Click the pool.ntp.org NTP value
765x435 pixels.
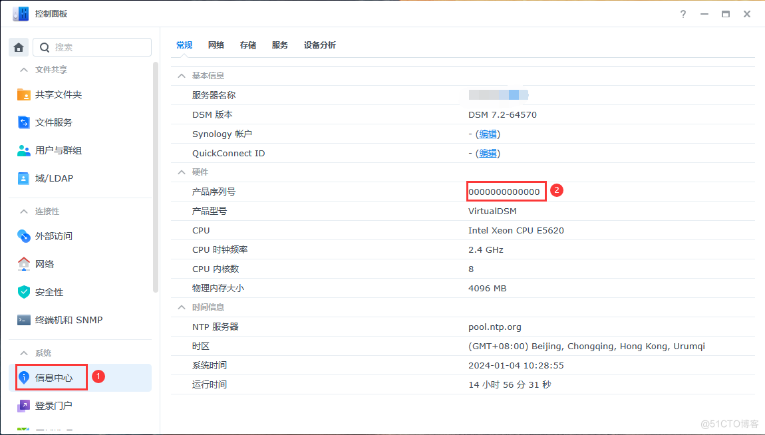point(495,327)
